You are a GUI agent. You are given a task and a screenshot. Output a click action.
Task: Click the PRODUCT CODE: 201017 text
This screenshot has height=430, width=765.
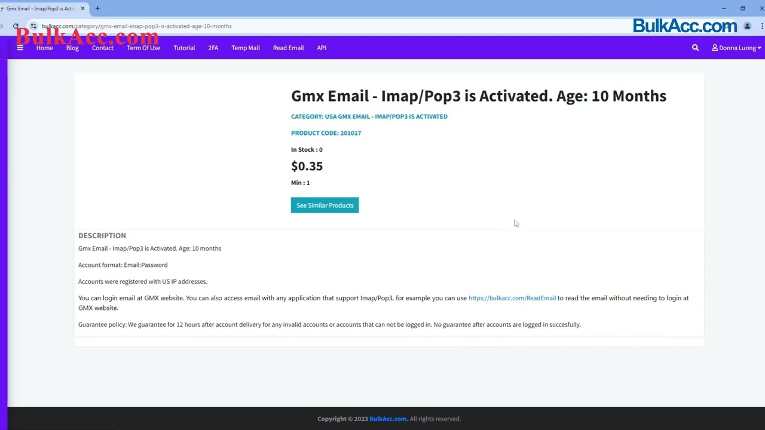tap(326, 133)
